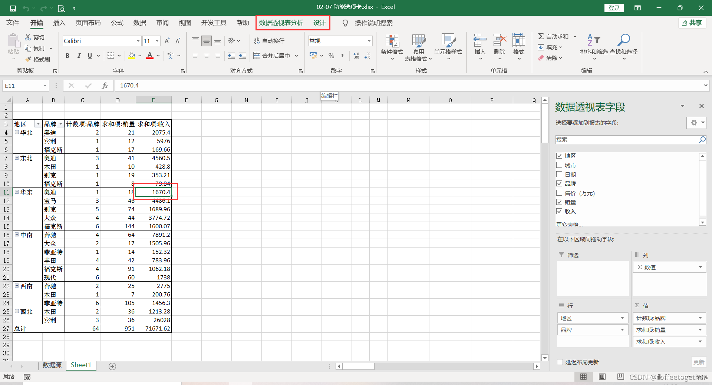Image resolution: width=712 pixels, height=385 pixels.
Task: Open the 文件 menu
Action: (x=13, y=23)
